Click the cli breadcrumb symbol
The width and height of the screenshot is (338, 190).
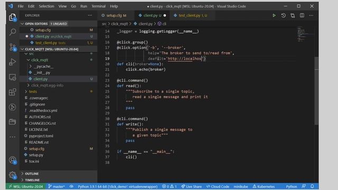pos(162,24)
